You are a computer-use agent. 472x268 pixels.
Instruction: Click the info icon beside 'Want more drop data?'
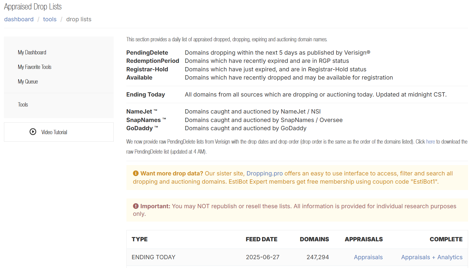click(136, 173)
